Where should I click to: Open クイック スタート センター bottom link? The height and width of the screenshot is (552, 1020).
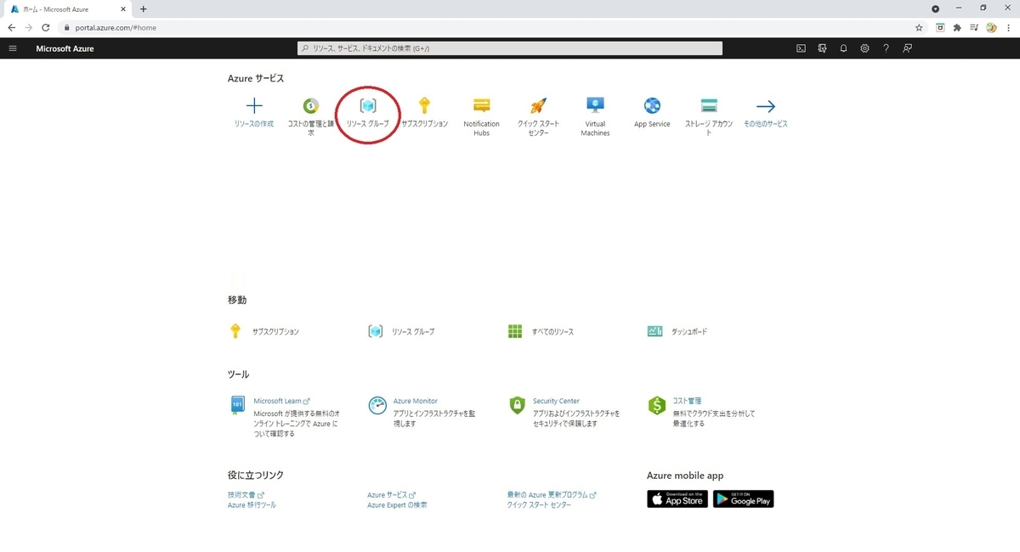539,504
